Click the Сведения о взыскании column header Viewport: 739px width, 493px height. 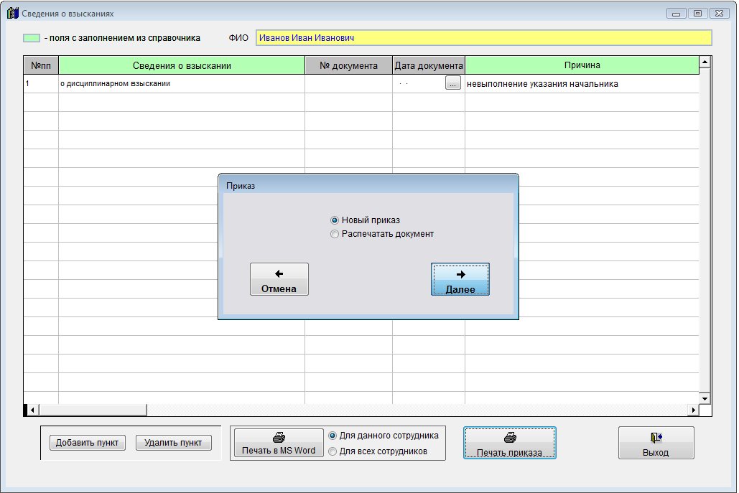(182, 65)
